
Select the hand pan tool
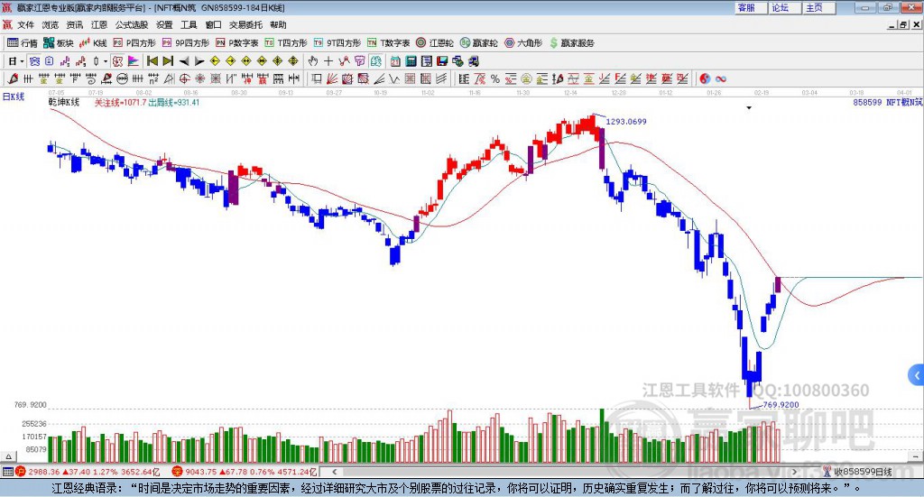pos(313,61)
